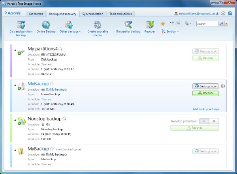Viewport: 237px width, 174px height.
Task: Select Backup and recovery tab
Action: point(62,14)
